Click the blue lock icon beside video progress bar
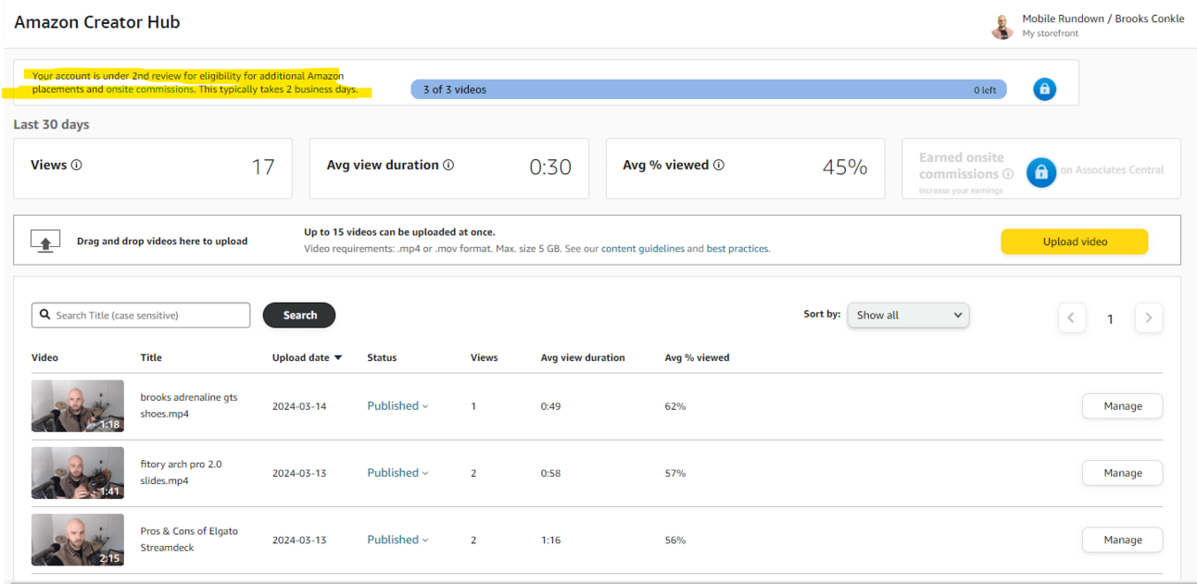This screenshot has height=584, width=1197. [1044, 90]
